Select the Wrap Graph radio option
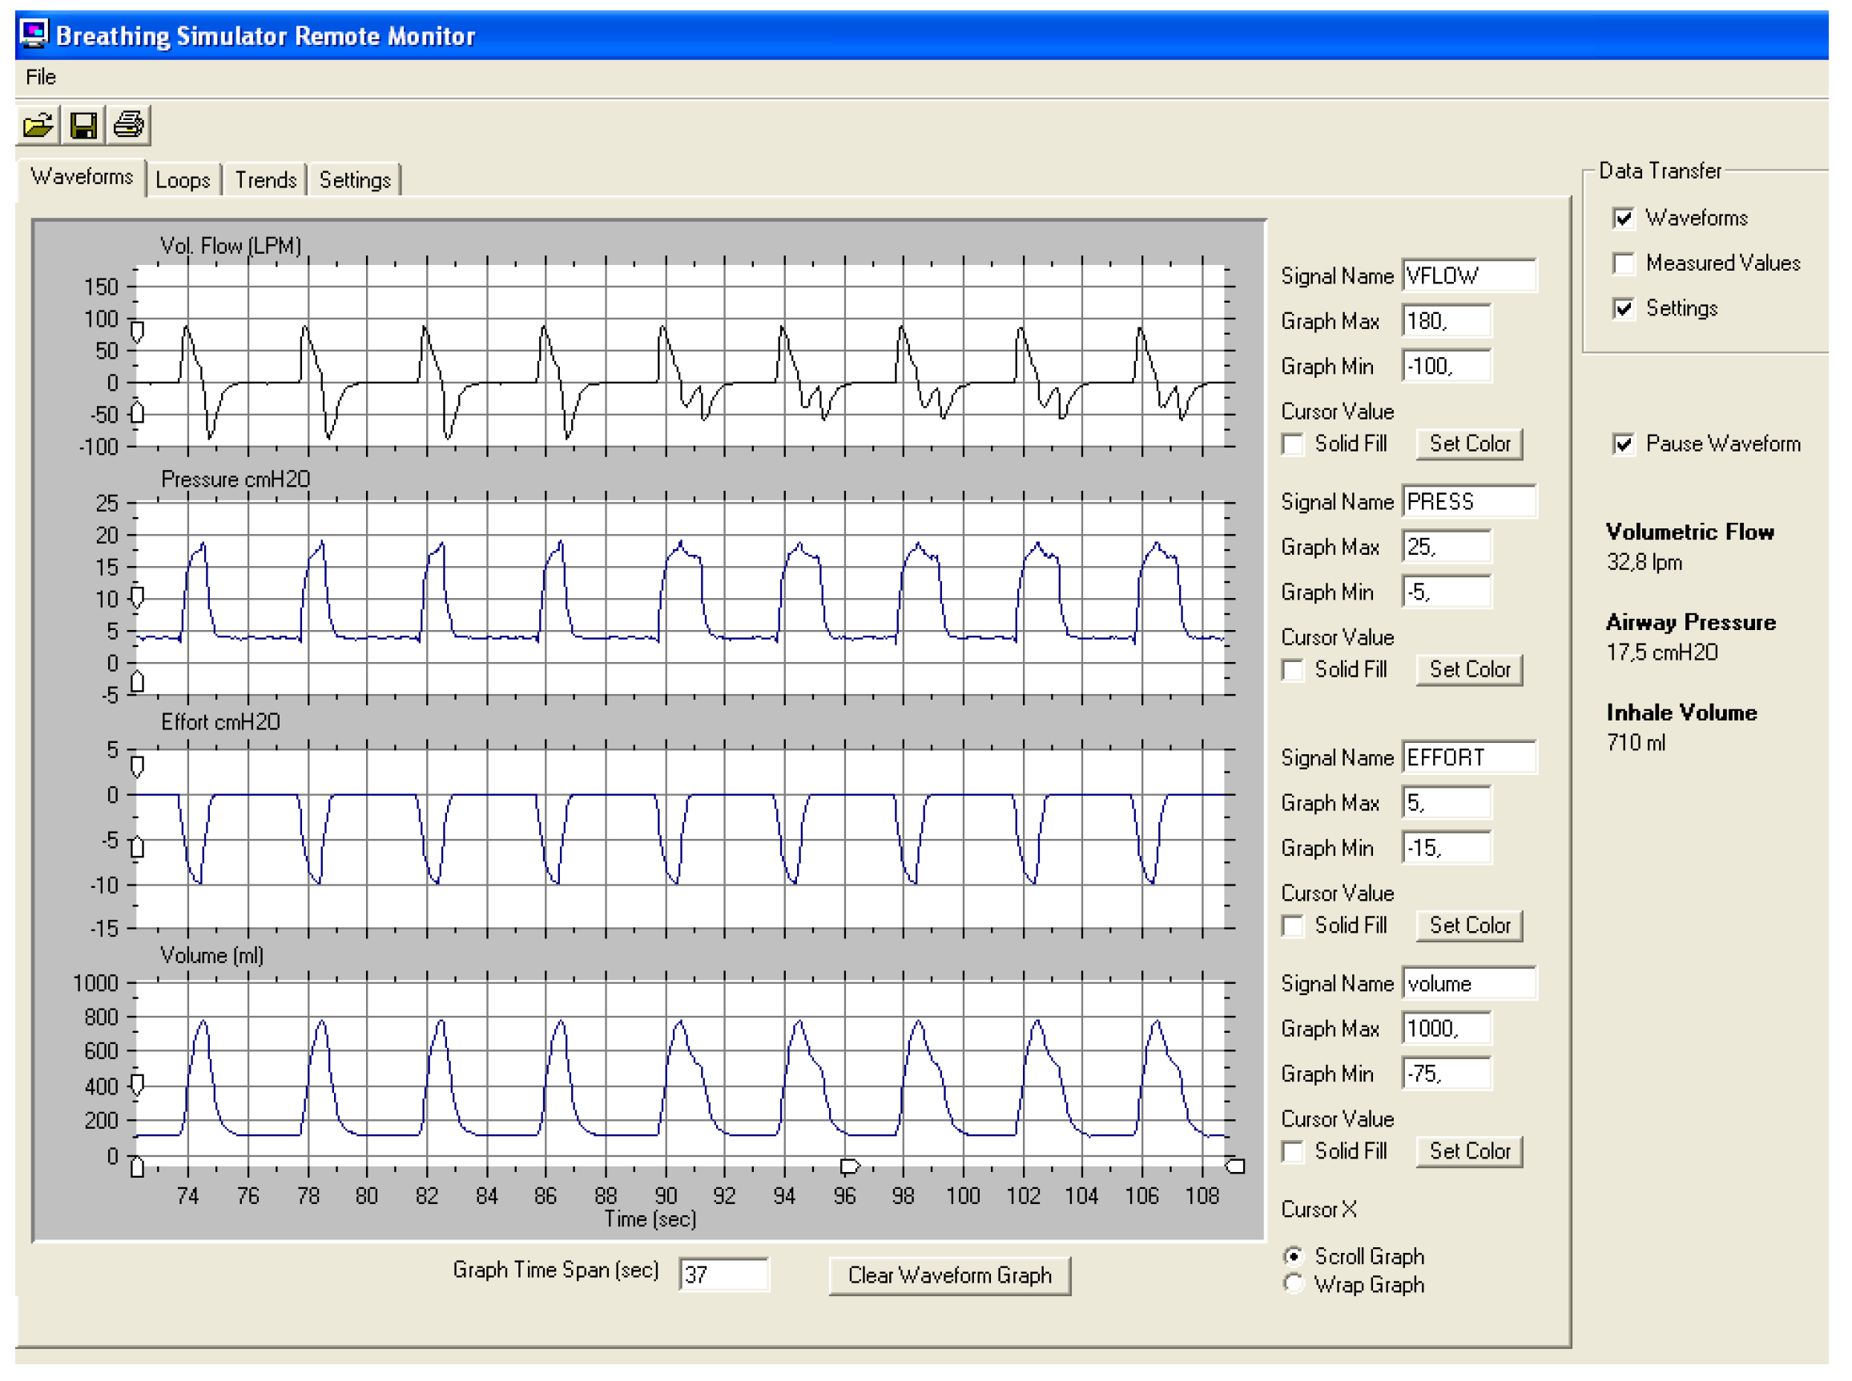The height and width of the screenshot is (1381, 1852). tap(1293, 1283)
